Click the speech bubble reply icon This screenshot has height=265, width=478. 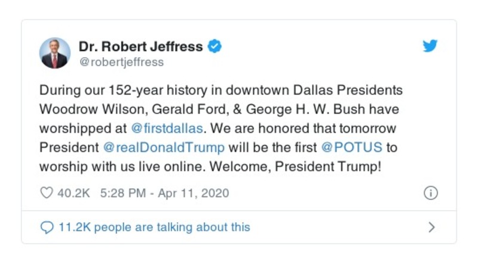click(x=46, y=227)
